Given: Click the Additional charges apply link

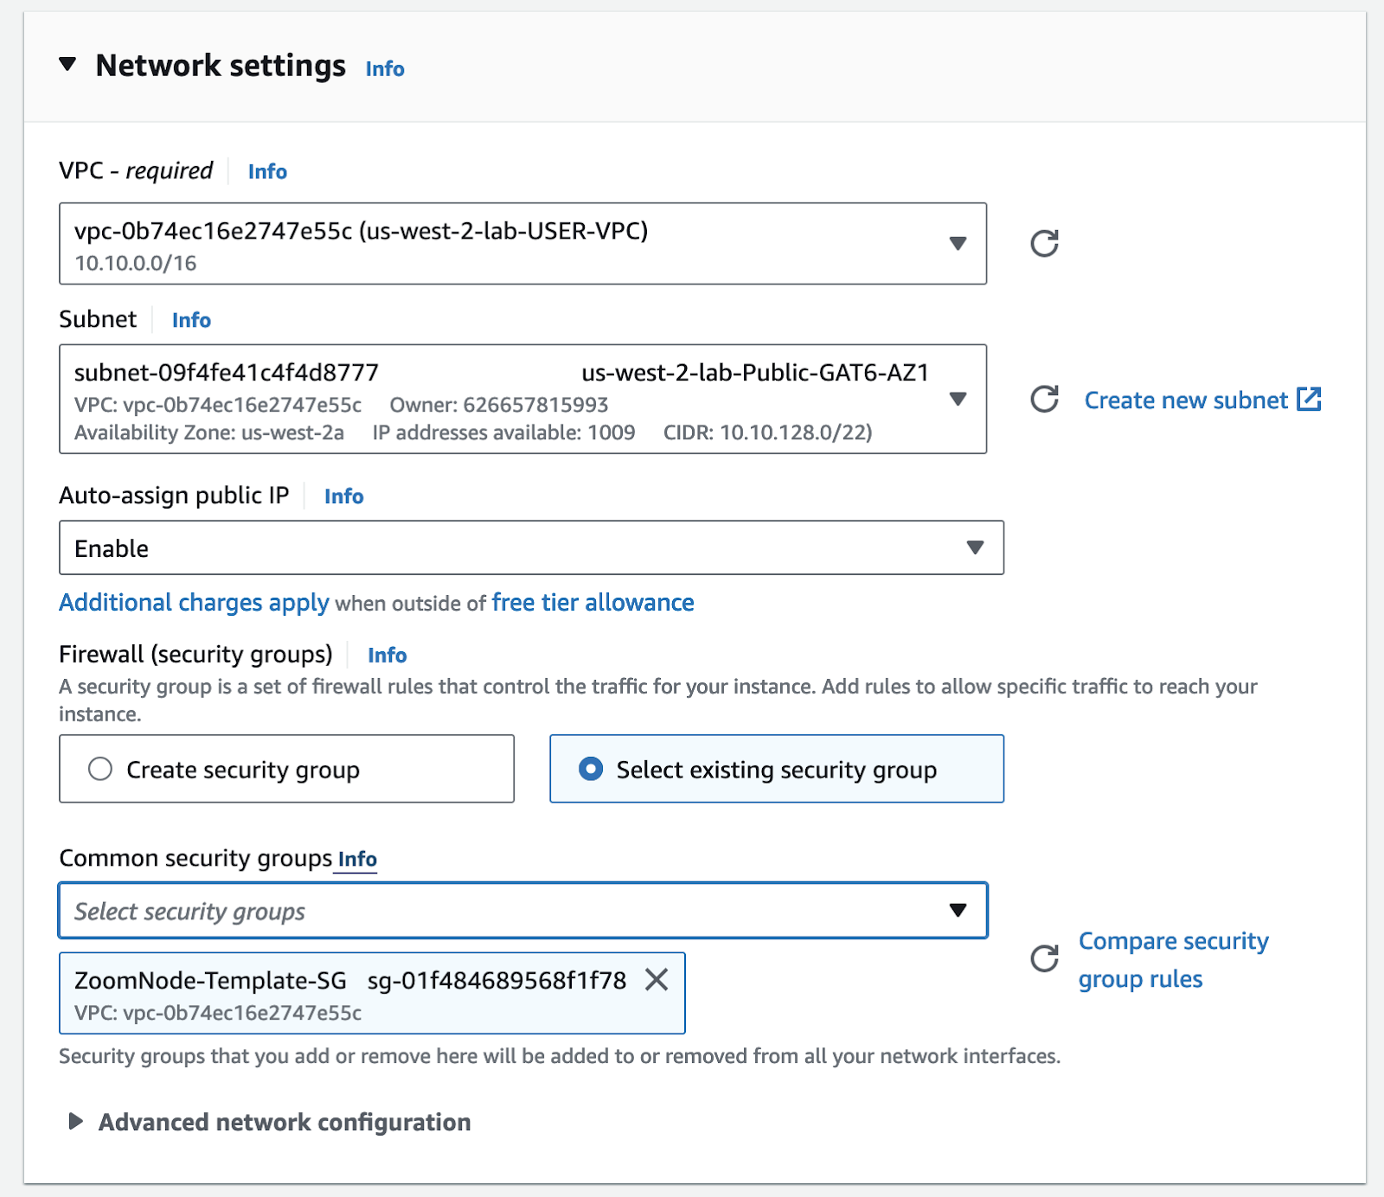Looking at the screenshot, I should pyautogui.click(x=194, y=603).
